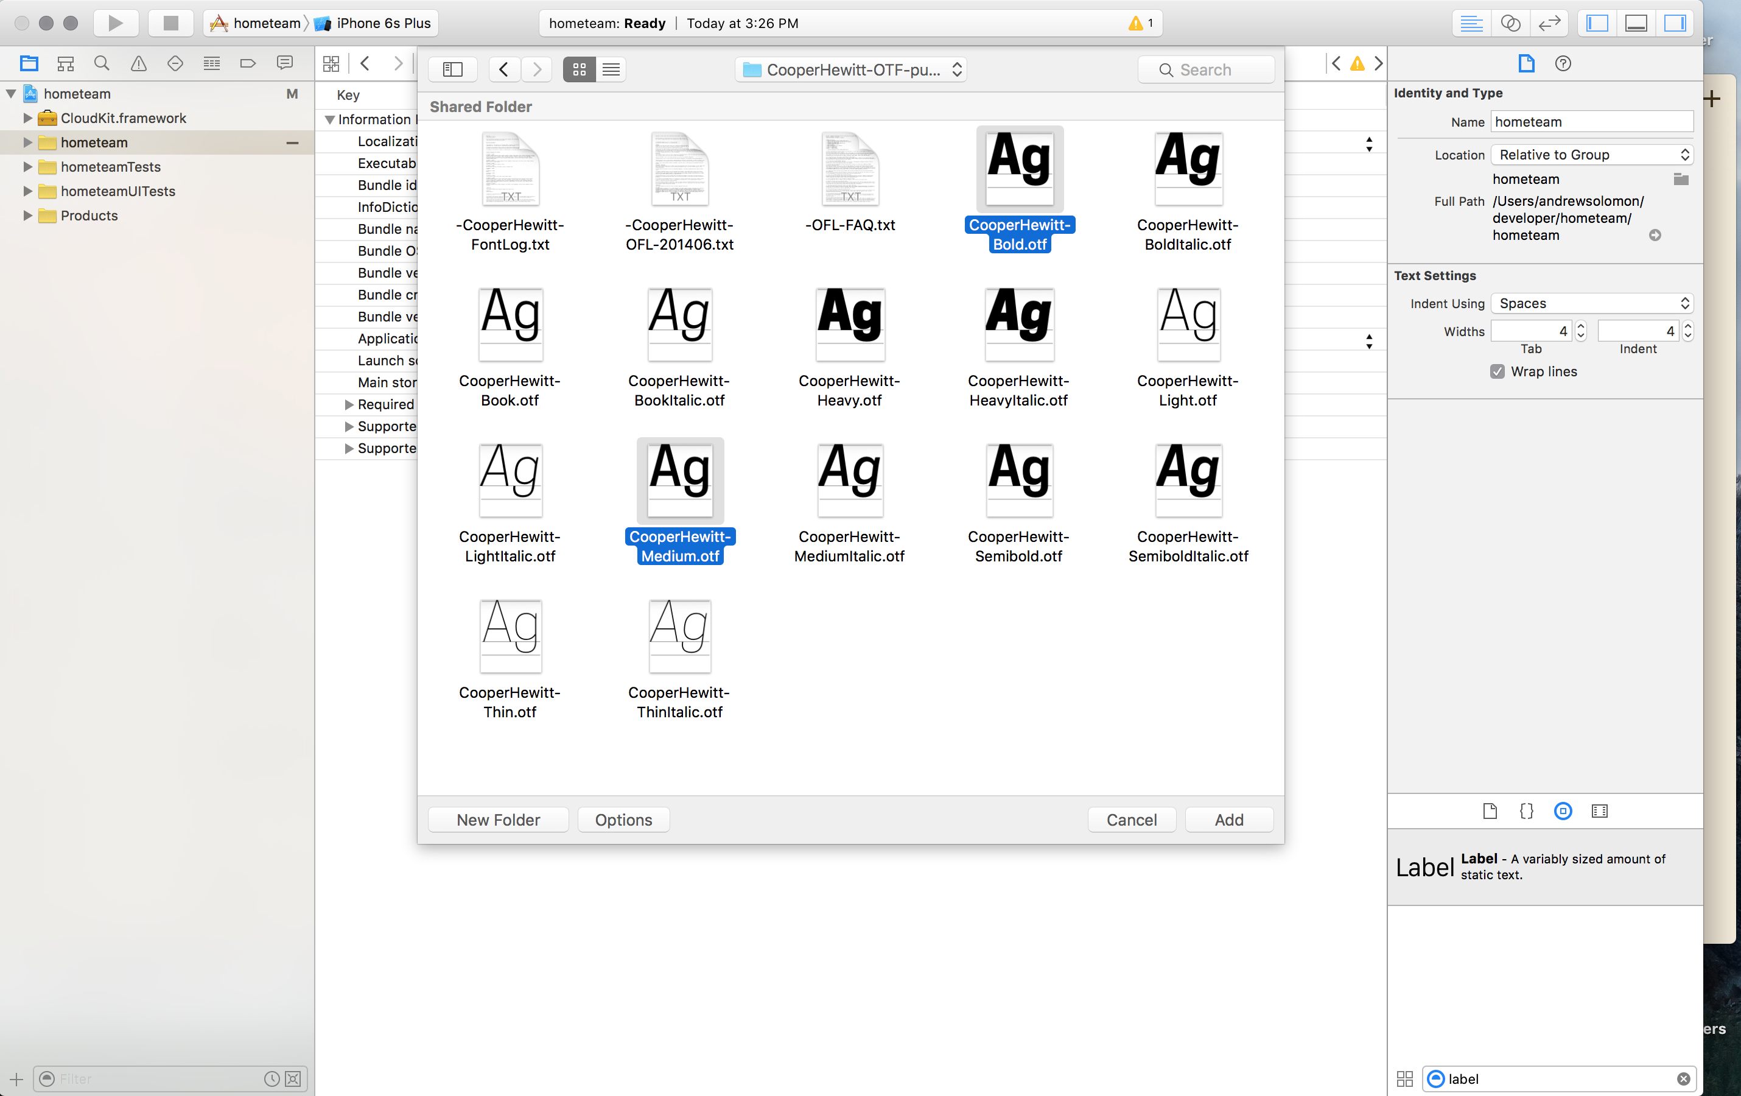
Task: Click the grid view icon in file browser
Action: coord(580,69)
